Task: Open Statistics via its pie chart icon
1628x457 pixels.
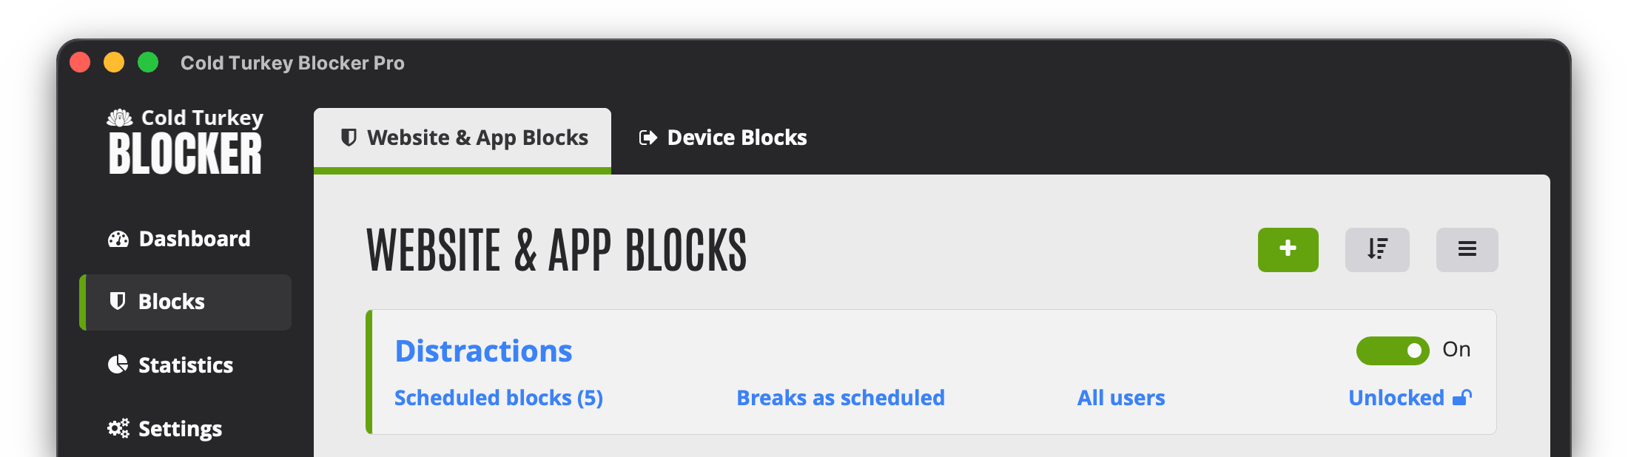Action: 117,365
